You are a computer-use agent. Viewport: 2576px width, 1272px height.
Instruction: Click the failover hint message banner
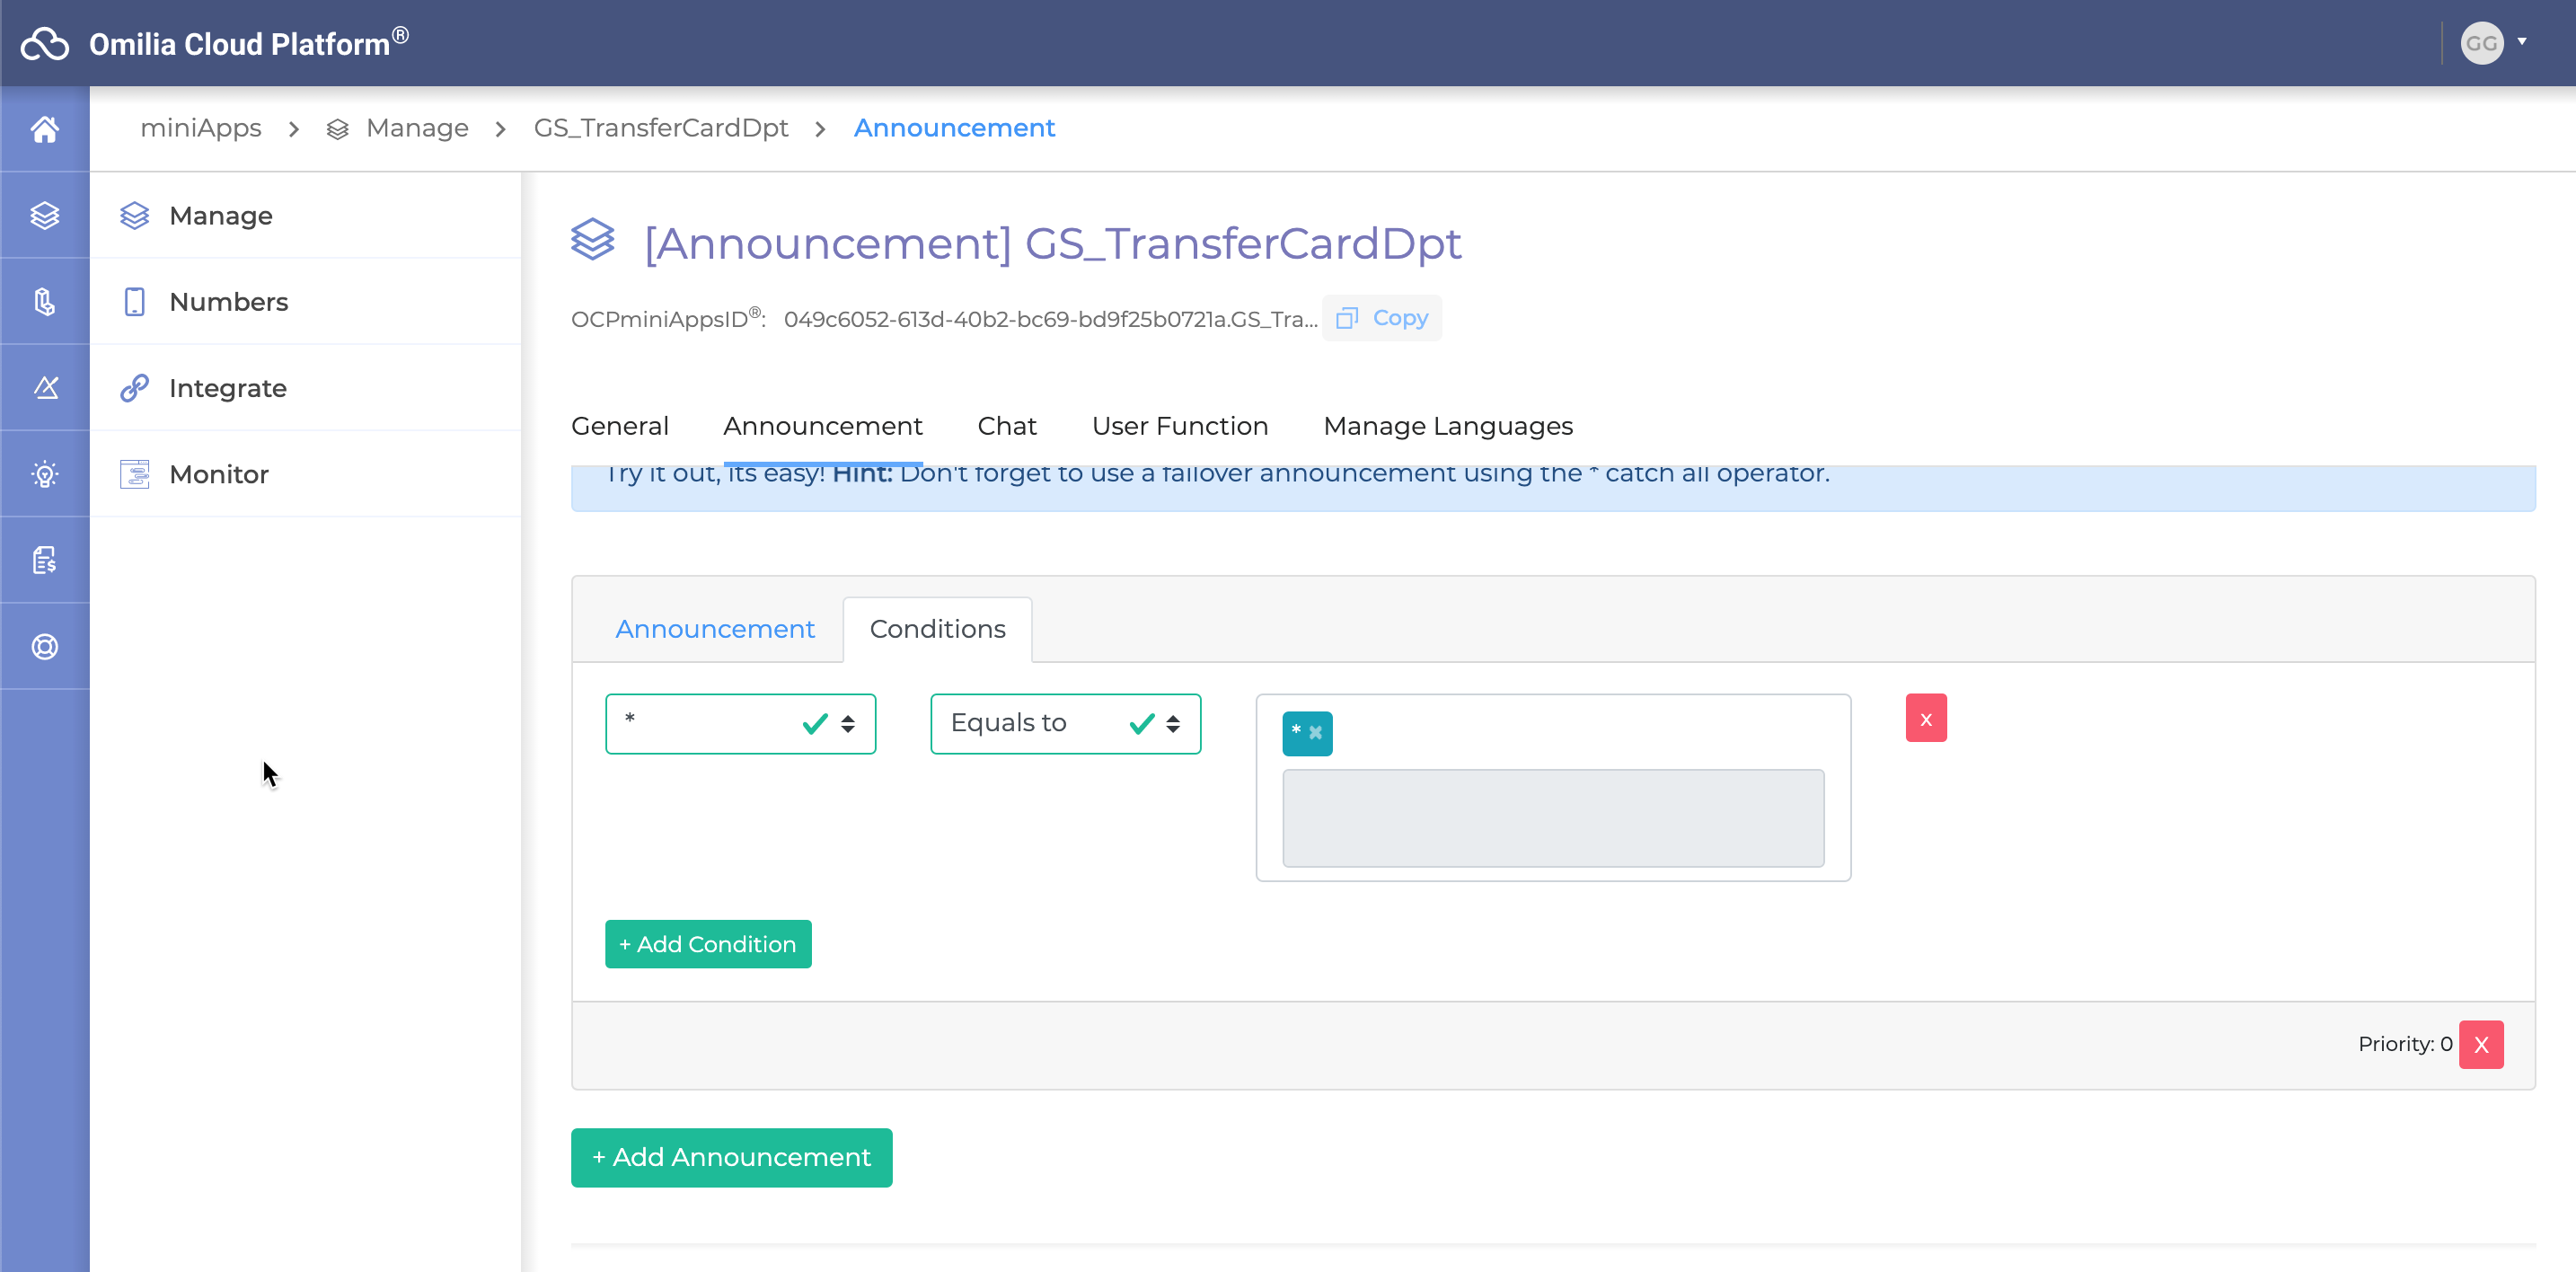(x=1552, y=488)
